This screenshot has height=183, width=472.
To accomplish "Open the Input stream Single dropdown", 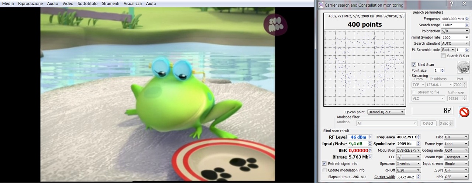I will [x=456, y=163].
